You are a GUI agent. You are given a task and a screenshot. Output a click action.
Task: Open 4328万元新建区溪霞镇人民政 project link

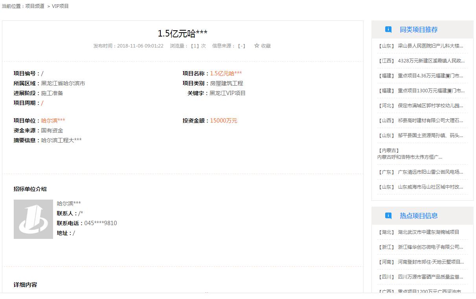point(431,61)
